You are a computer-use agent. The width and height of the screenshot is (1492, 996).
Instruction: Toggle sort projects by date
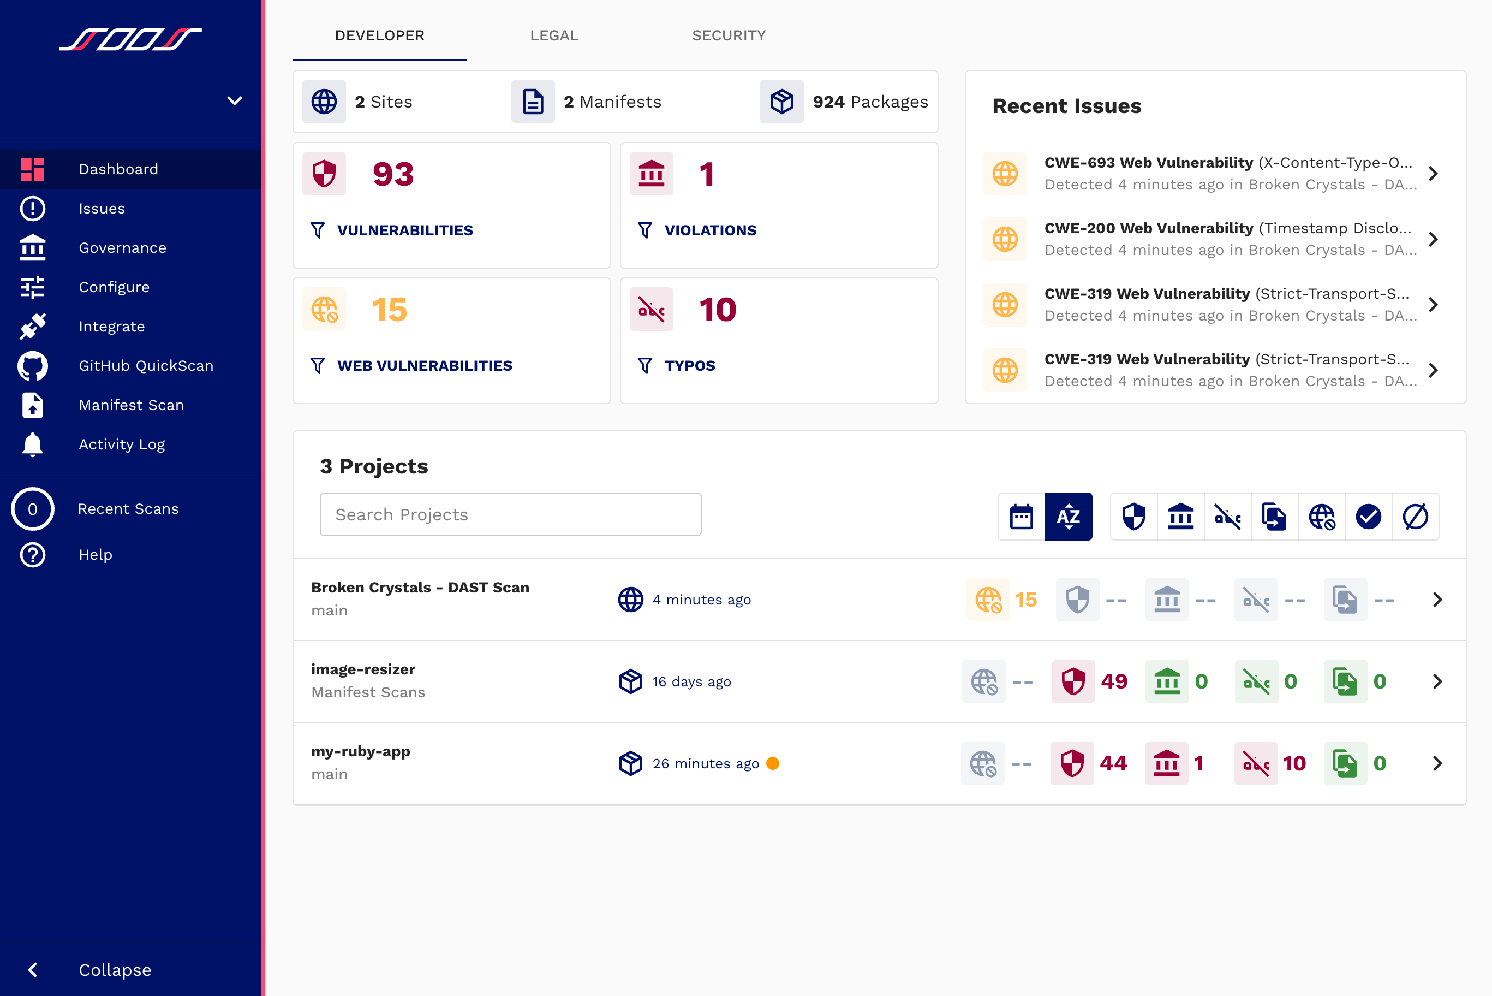[1021, 517]
